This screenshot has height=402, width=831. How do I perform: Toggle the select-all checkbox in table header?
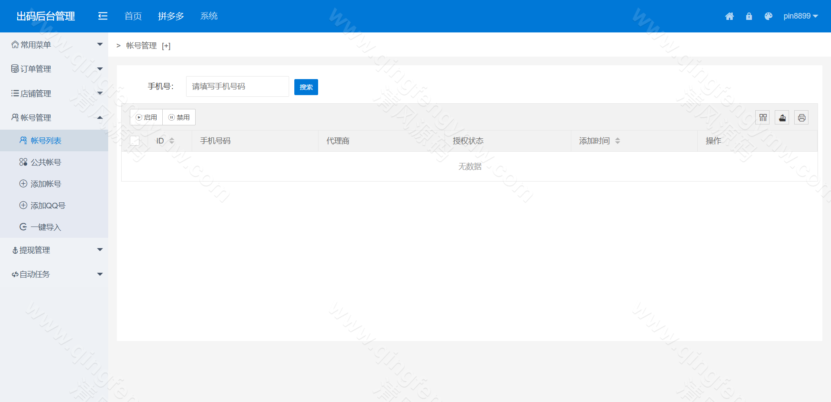(x=135, y=141)
